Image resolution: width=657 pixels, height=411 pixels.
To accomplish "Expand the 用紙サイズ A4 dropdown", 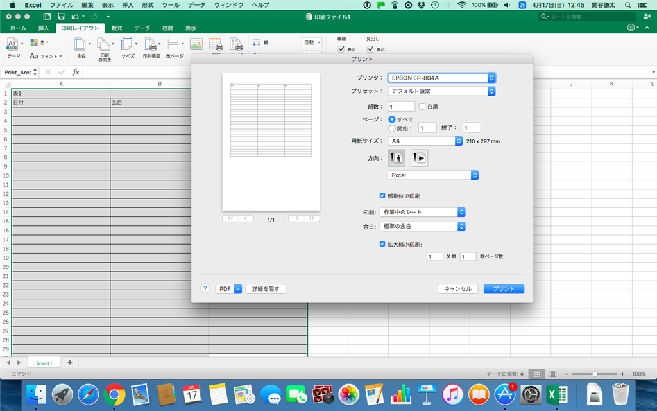I will (425, 141).
